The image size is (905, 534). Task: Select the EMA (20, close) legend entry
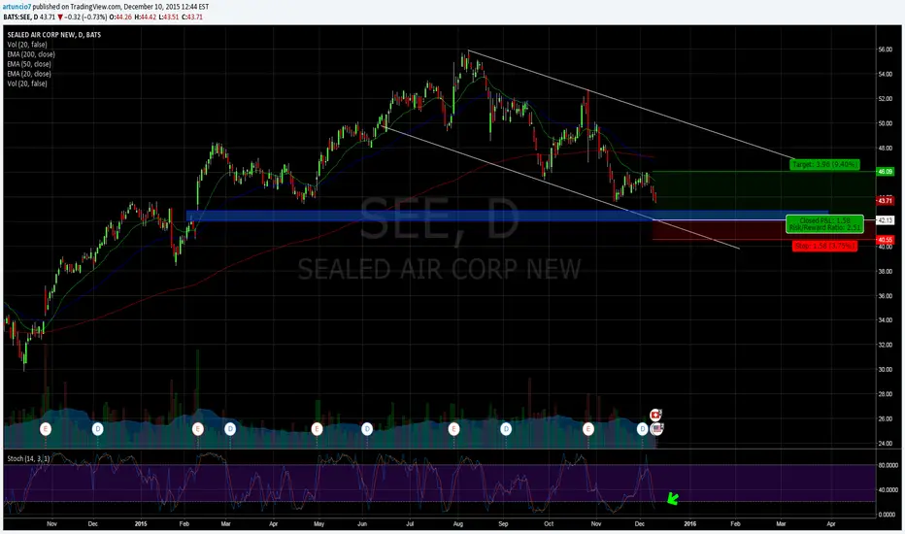[x=29, y=74]
